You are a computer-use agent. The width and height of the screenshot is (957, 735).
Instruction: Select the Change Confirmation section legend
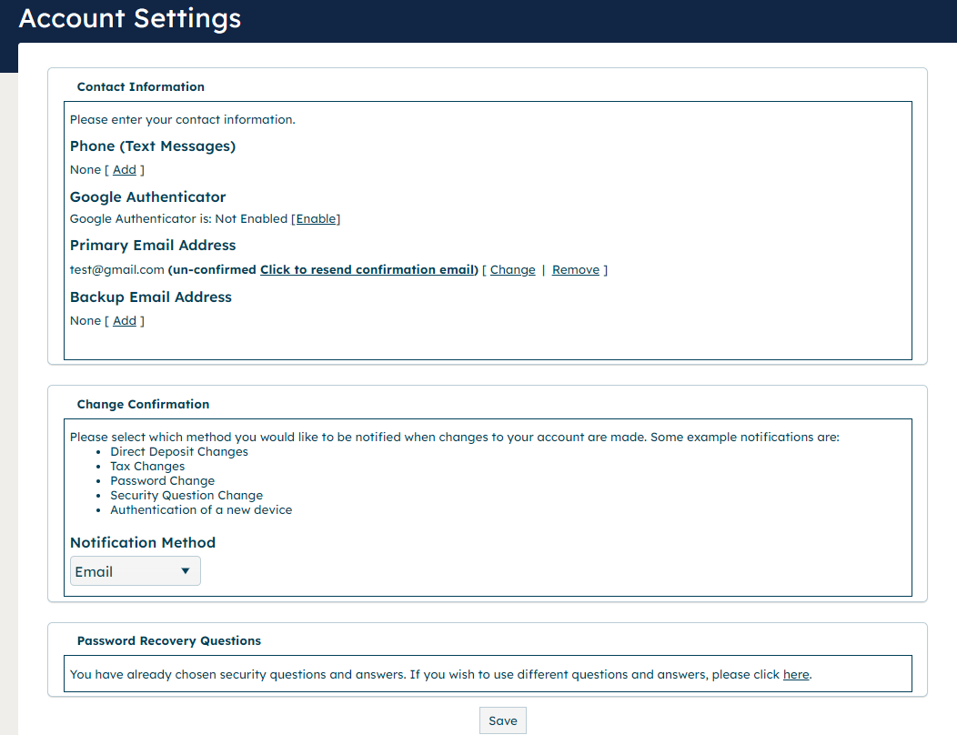pos(143,405)
